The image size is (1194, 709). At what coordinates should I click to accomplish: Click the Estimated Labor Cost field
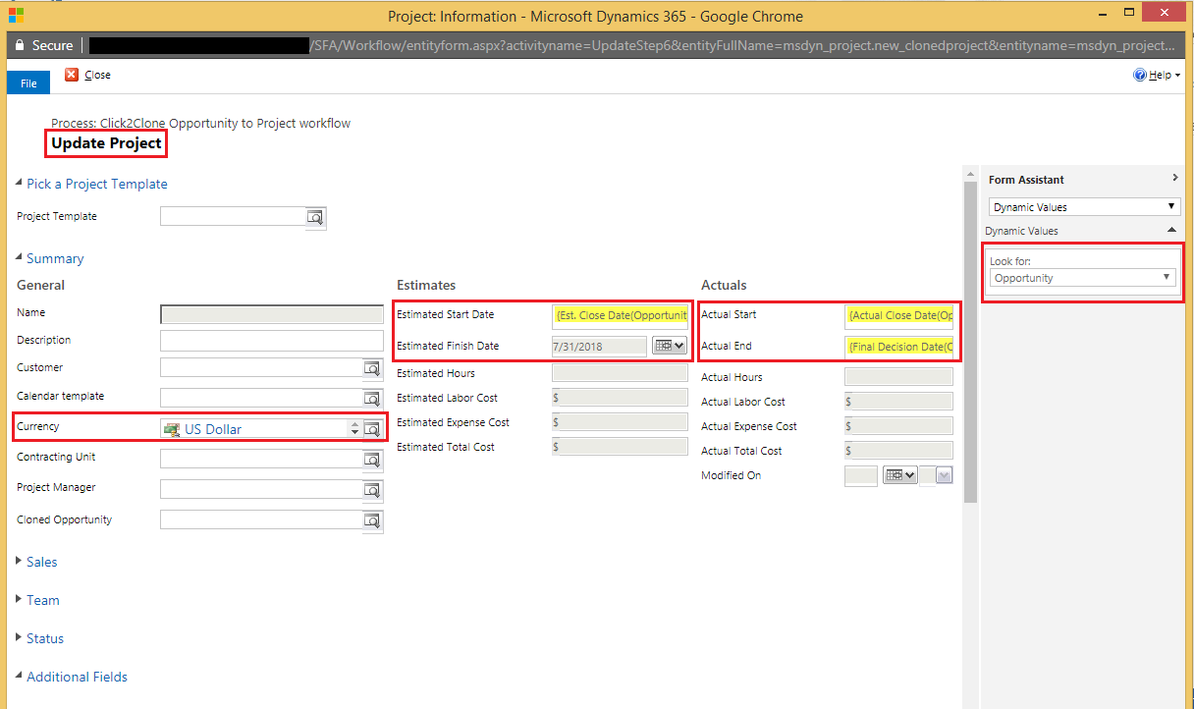620,398
